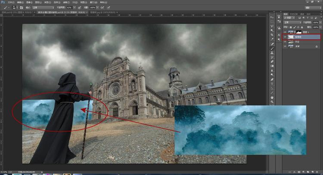Click the delete layer trash icon
The width and height of the screenshot is (323, 175).
[317, 172]
